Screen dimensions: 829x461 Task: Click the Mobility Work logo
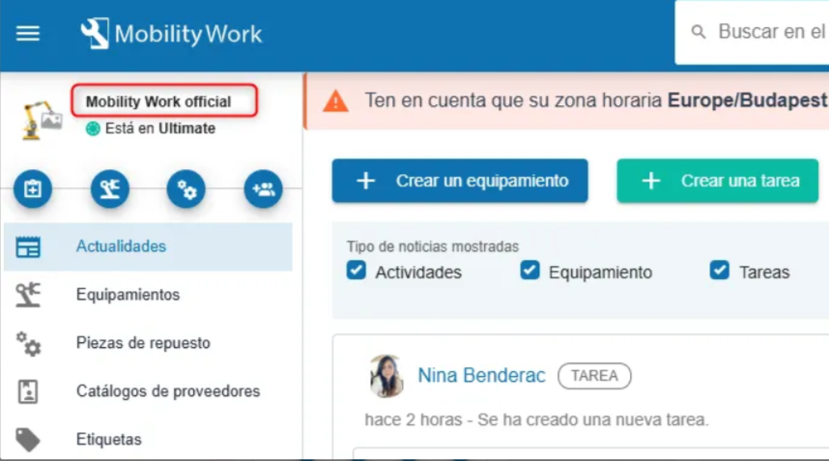click(x=171, y=35)
